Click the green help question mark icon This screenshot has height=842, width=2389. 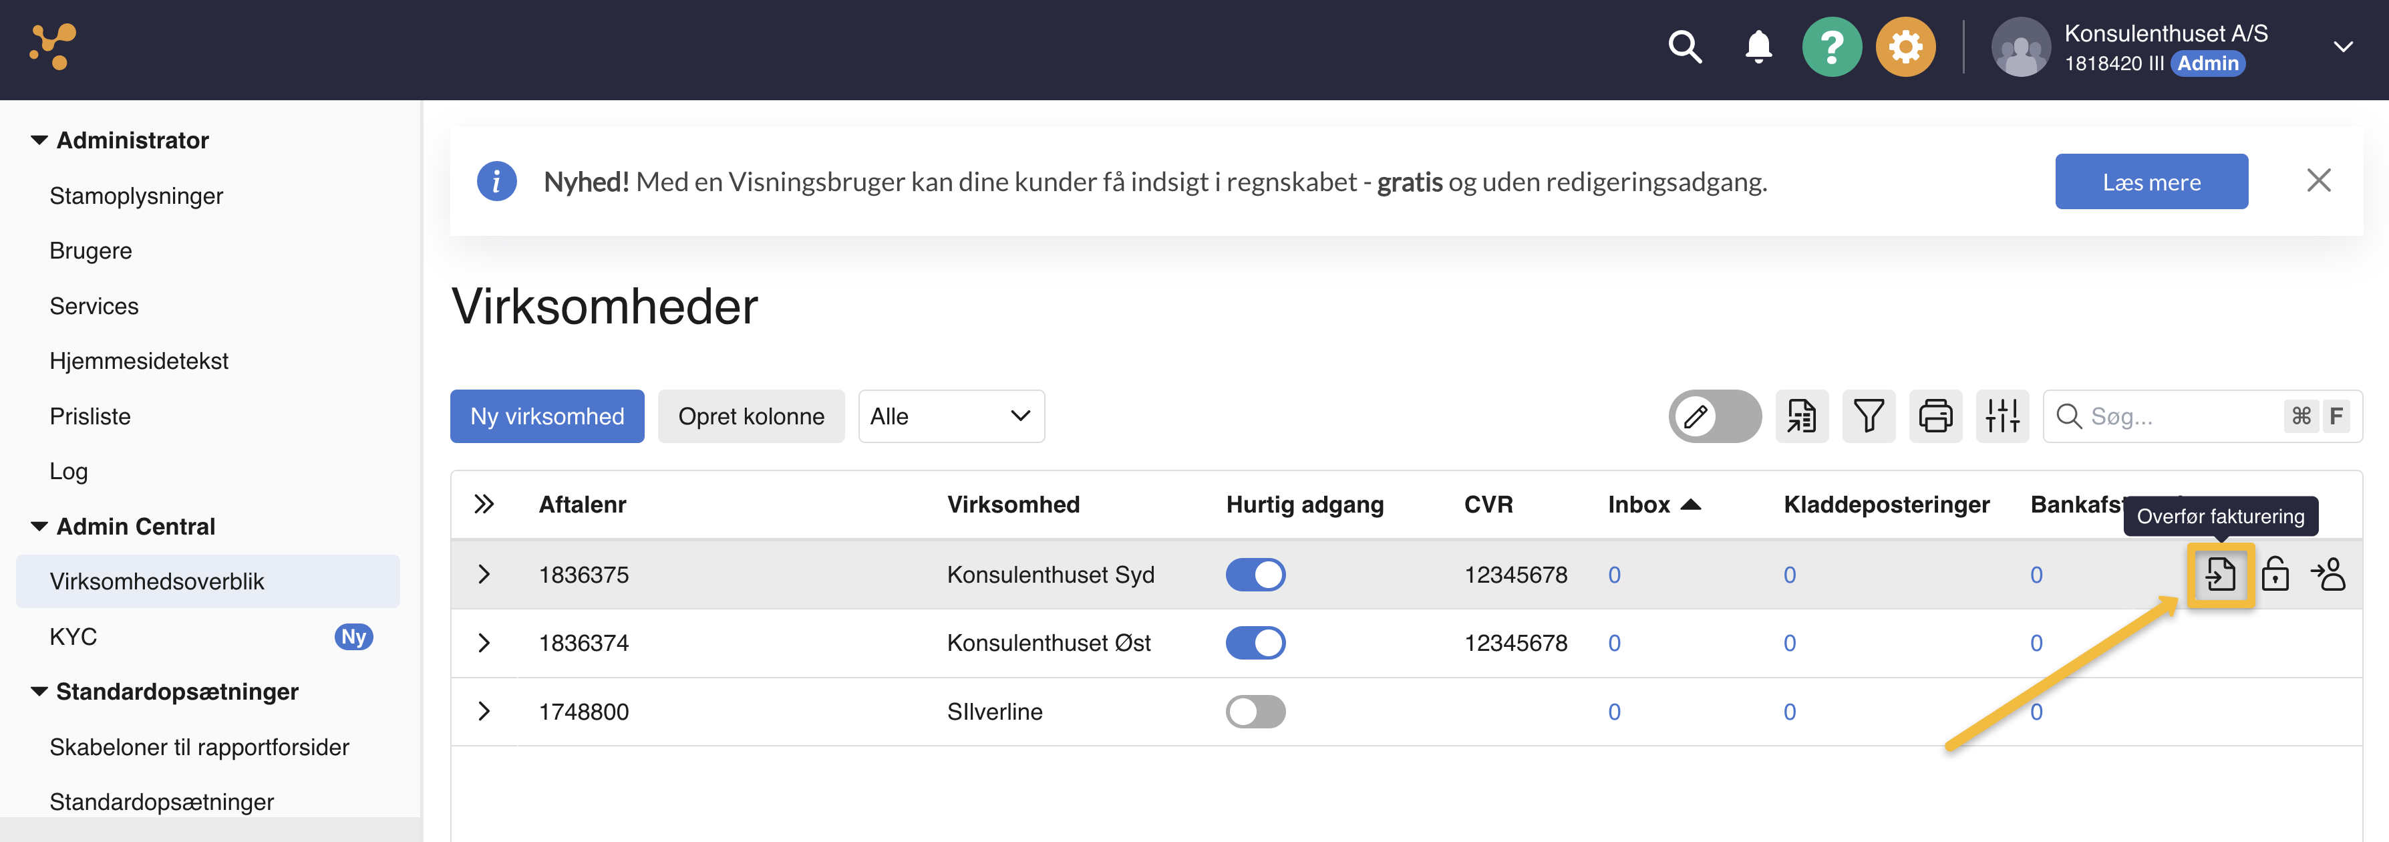click(x=1832, y=46)
